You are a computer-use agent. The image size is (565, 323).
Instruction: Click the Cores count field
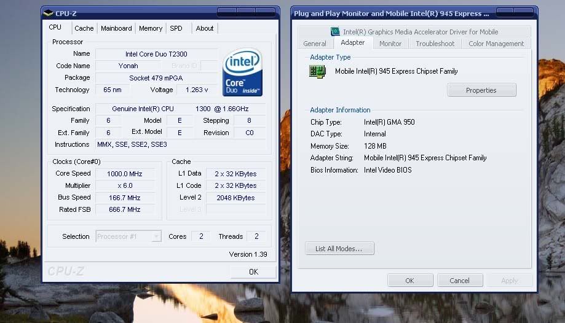201,236
